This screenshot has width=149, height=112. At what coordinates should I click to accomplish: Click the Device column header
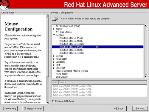[x=103, y=82]
